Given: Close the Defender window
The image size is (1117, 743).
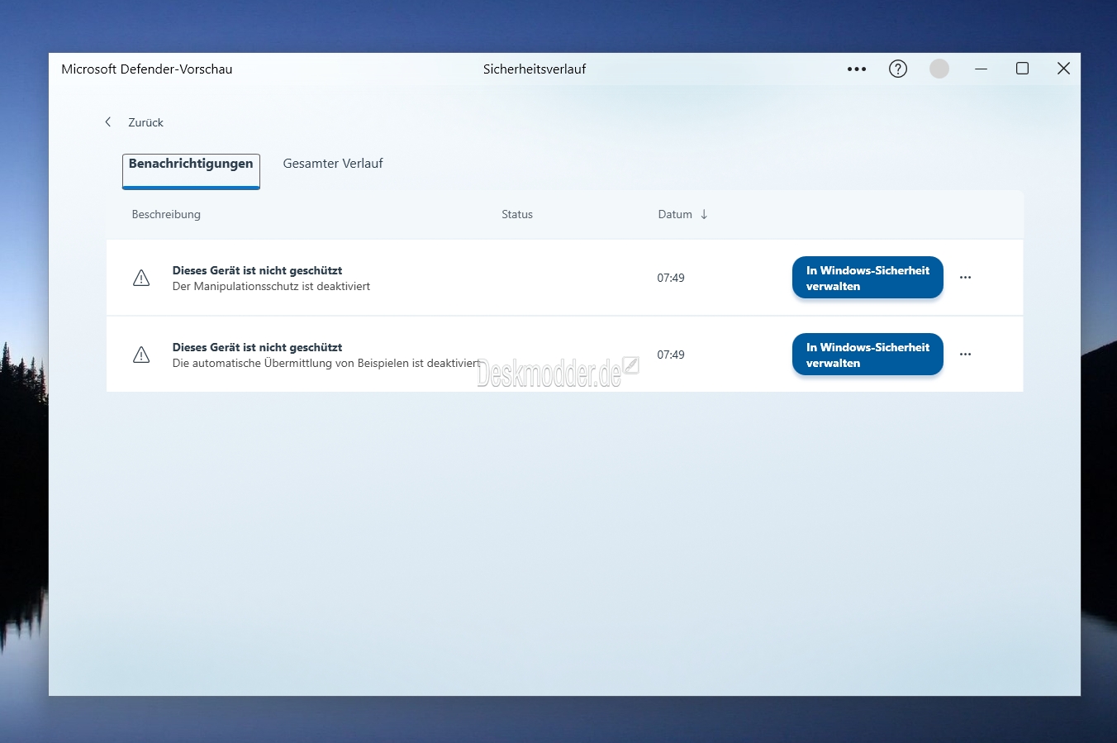Looking at the screenshot, I should pos(1063,69).
